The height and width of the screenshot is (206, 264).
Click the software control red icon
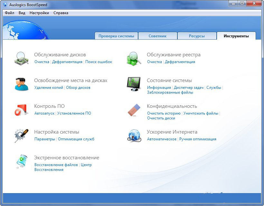pos(22,110)
